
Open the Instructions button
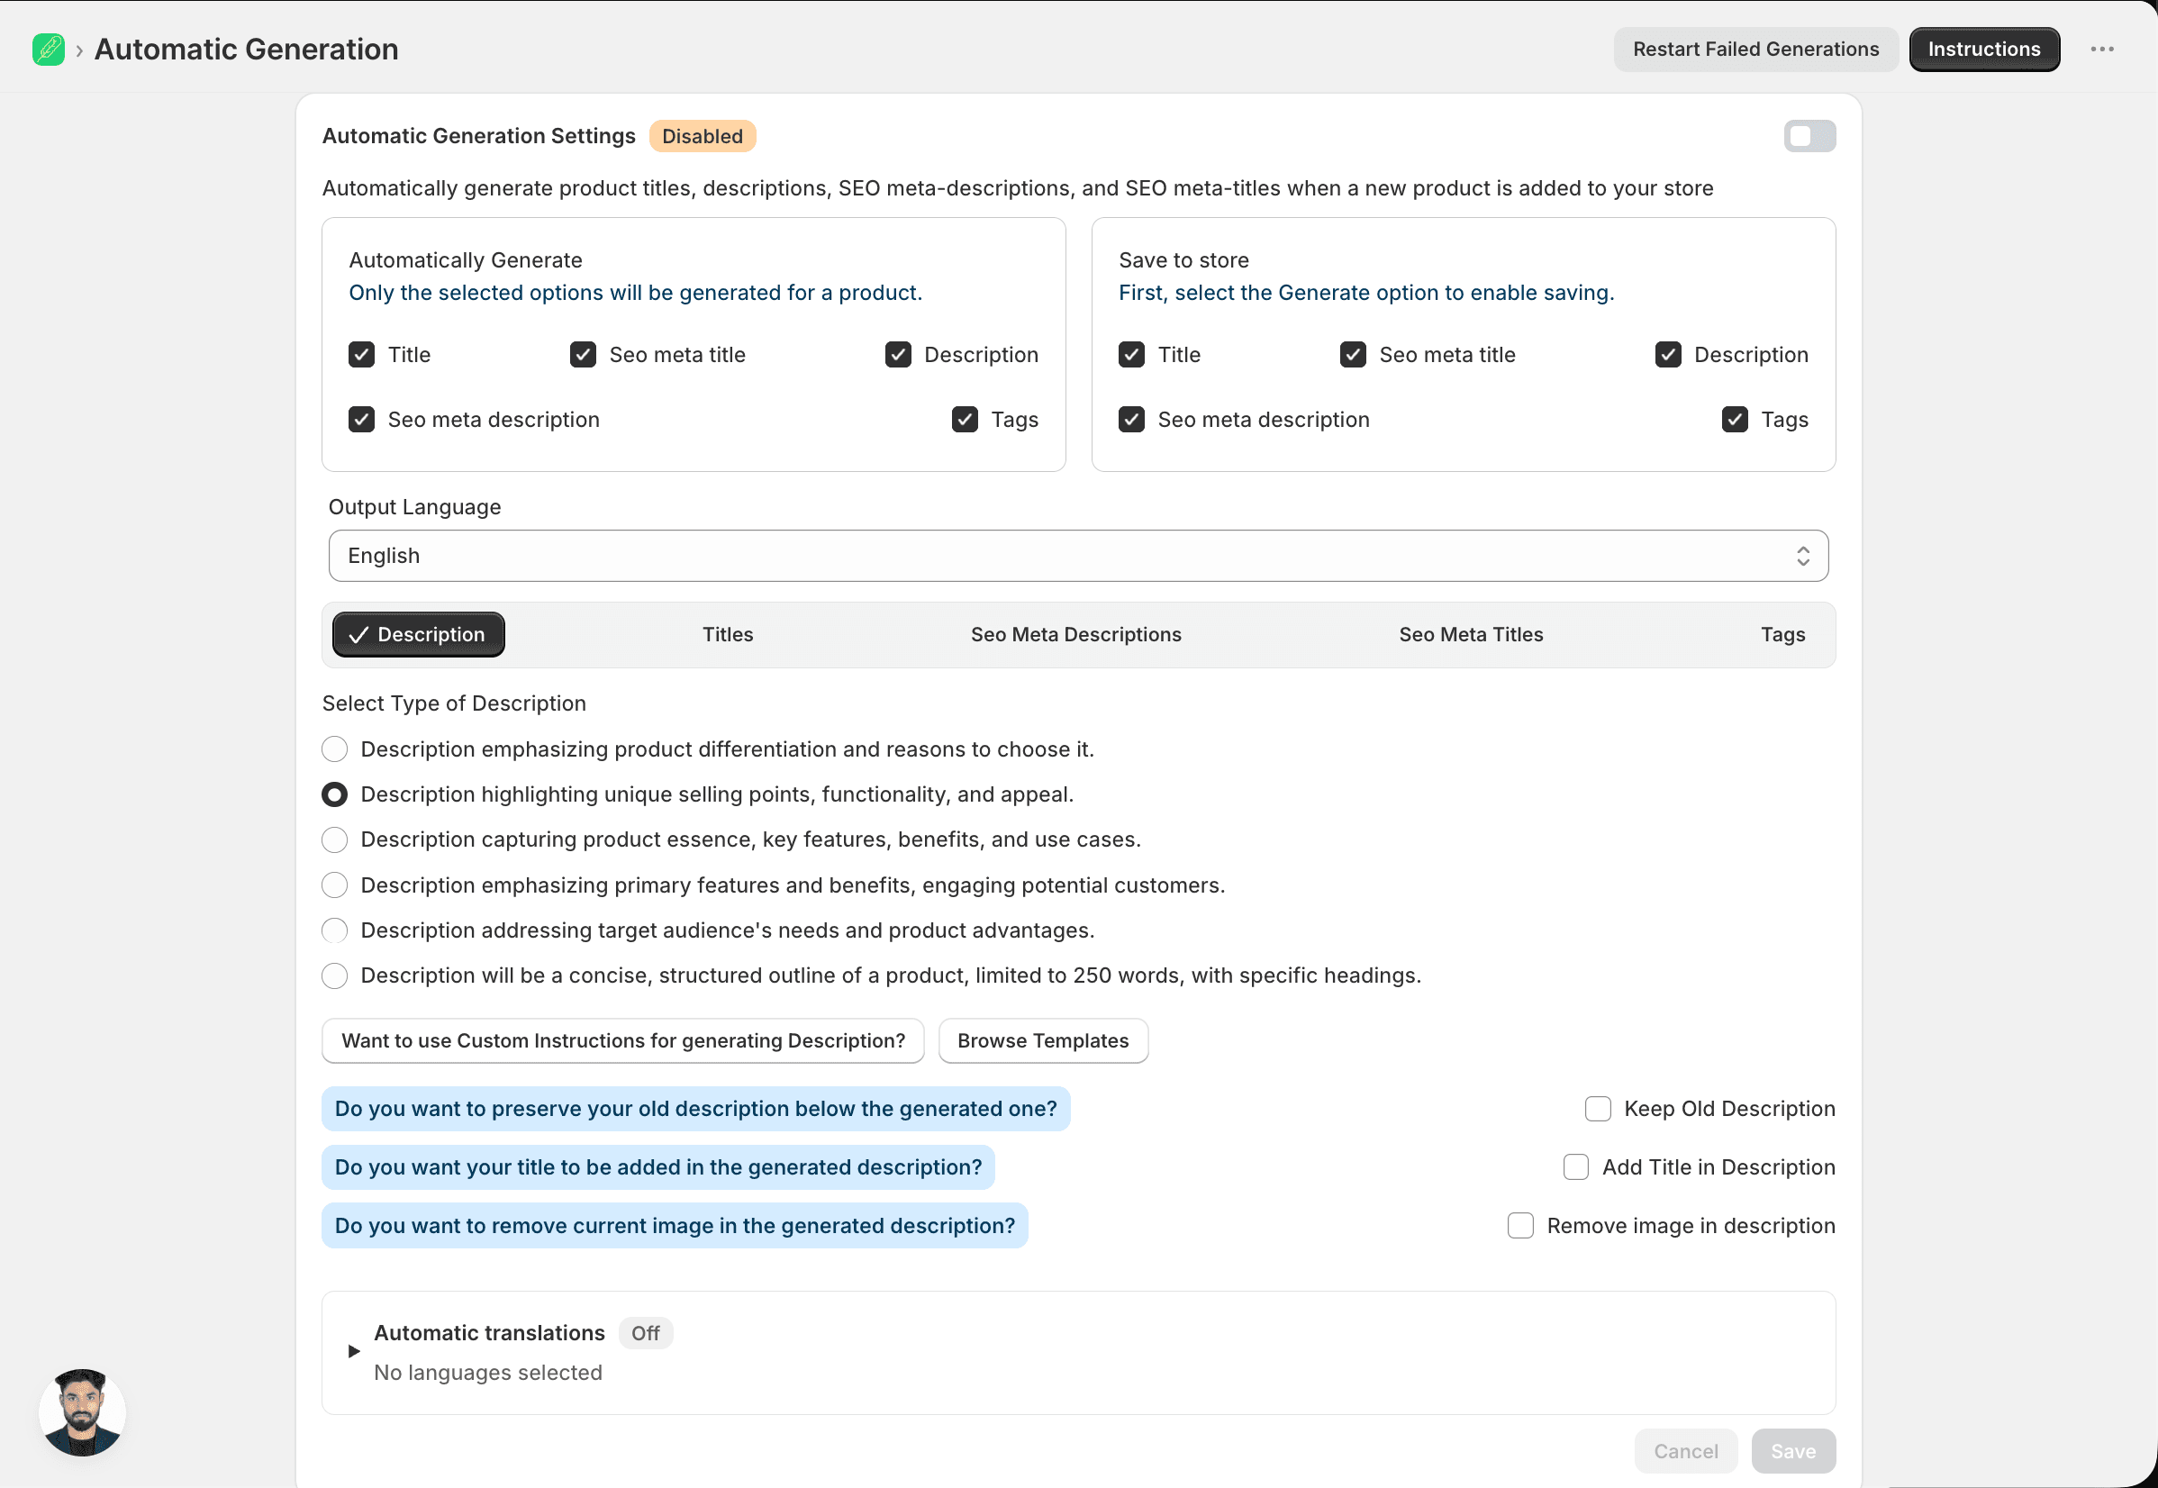click(x=1984, y=50)
